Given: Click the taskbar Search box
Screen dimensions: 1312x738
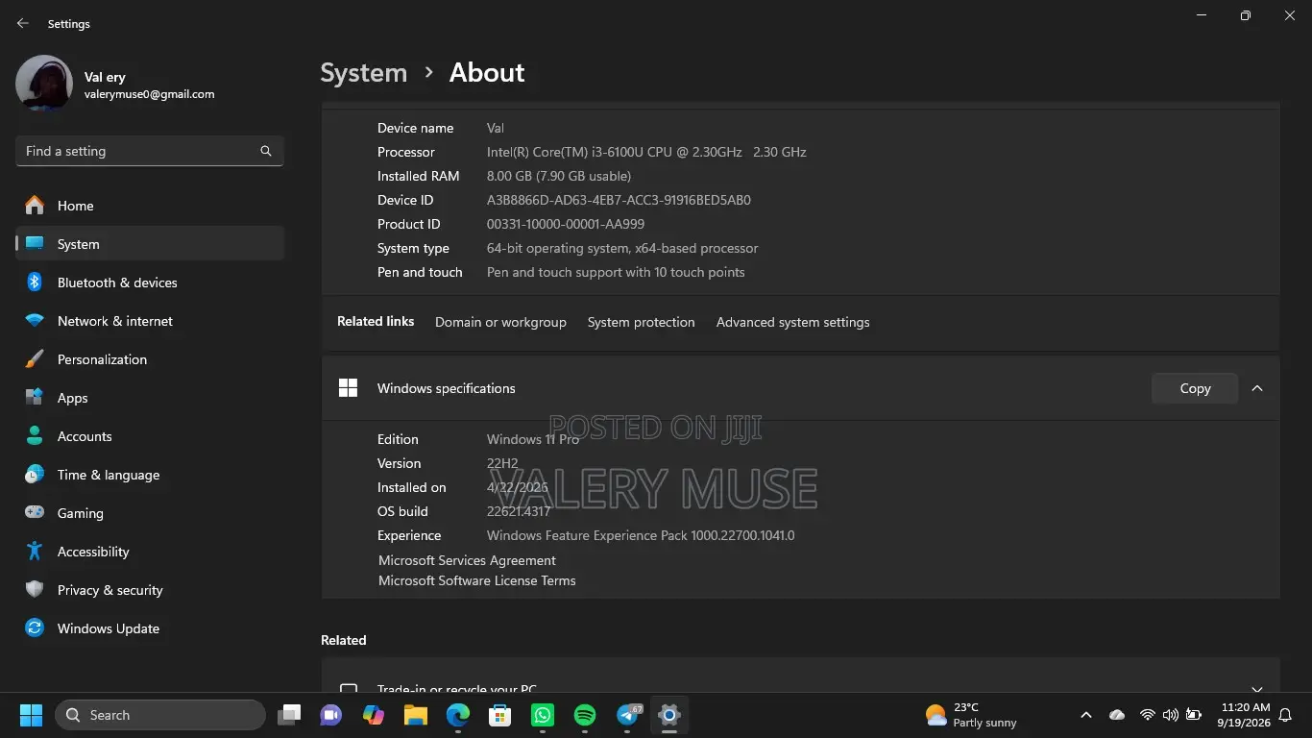Looking at the screenshot, I should (160, 715).
